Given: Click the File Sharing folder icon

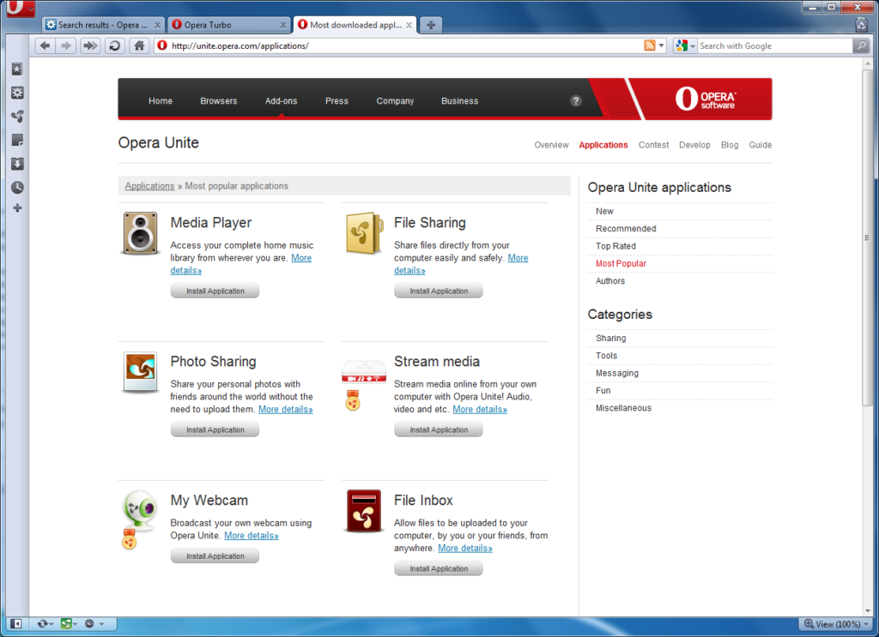Looking at the screenshot, I should point(364,233).
